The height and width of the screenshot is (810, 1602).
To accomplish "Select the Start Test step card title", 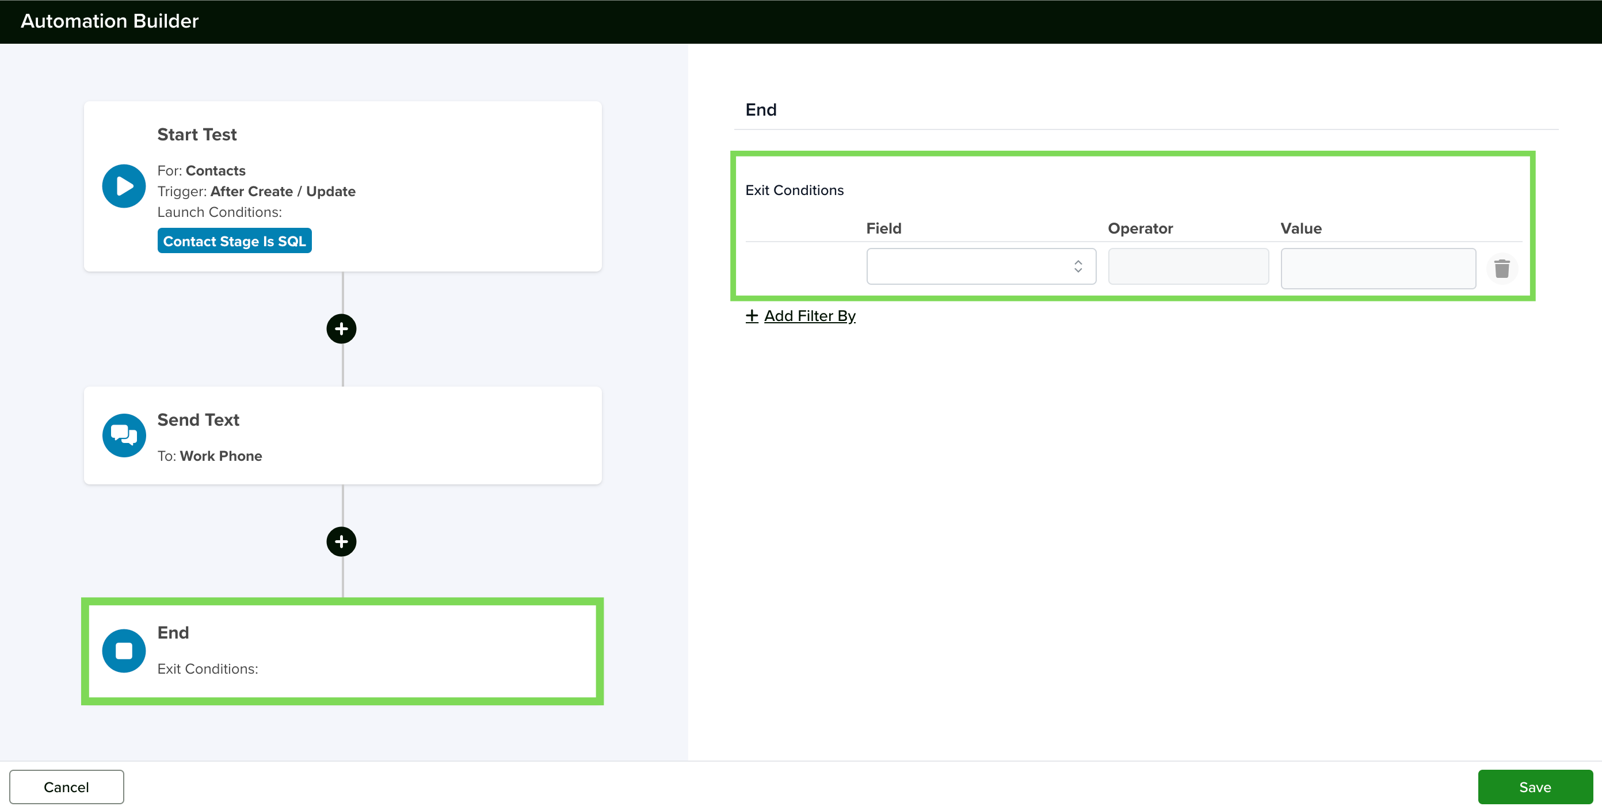I will pos(197,134).
